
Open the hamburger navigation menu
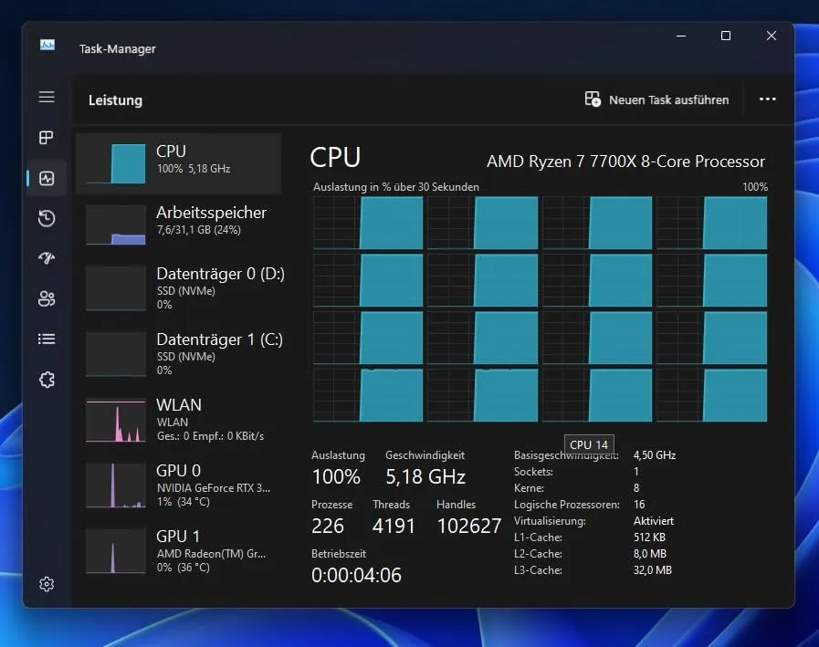[47, 97]
